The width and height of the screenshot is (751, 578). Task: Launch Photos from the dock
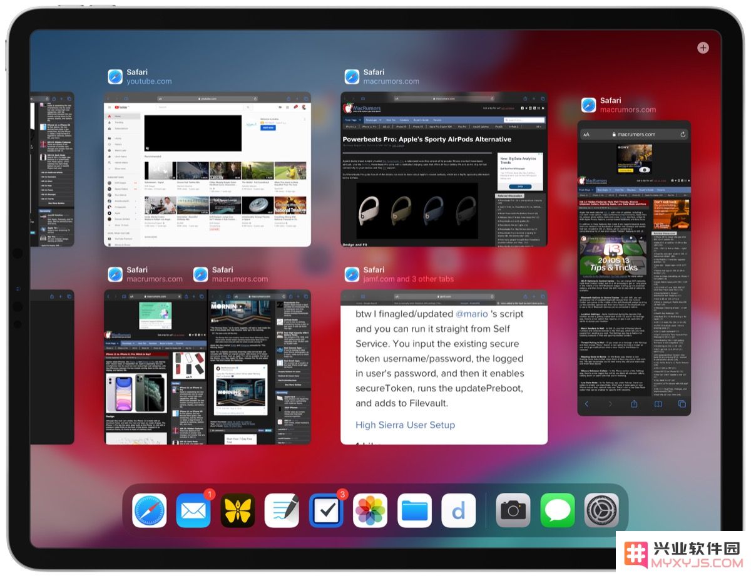coord(370,510)
